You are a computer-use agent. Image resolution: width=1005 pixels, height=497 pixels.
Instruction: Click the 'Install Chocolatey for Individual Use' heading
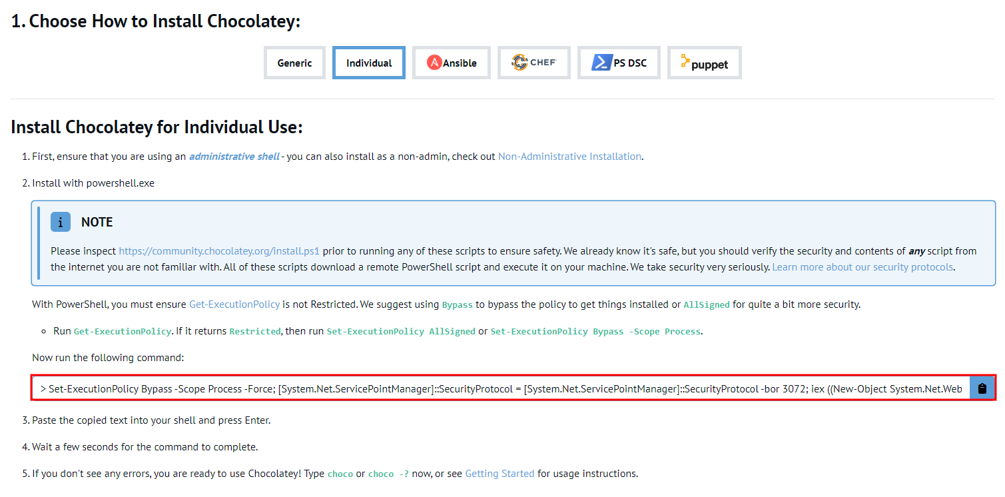coord(157,127)
